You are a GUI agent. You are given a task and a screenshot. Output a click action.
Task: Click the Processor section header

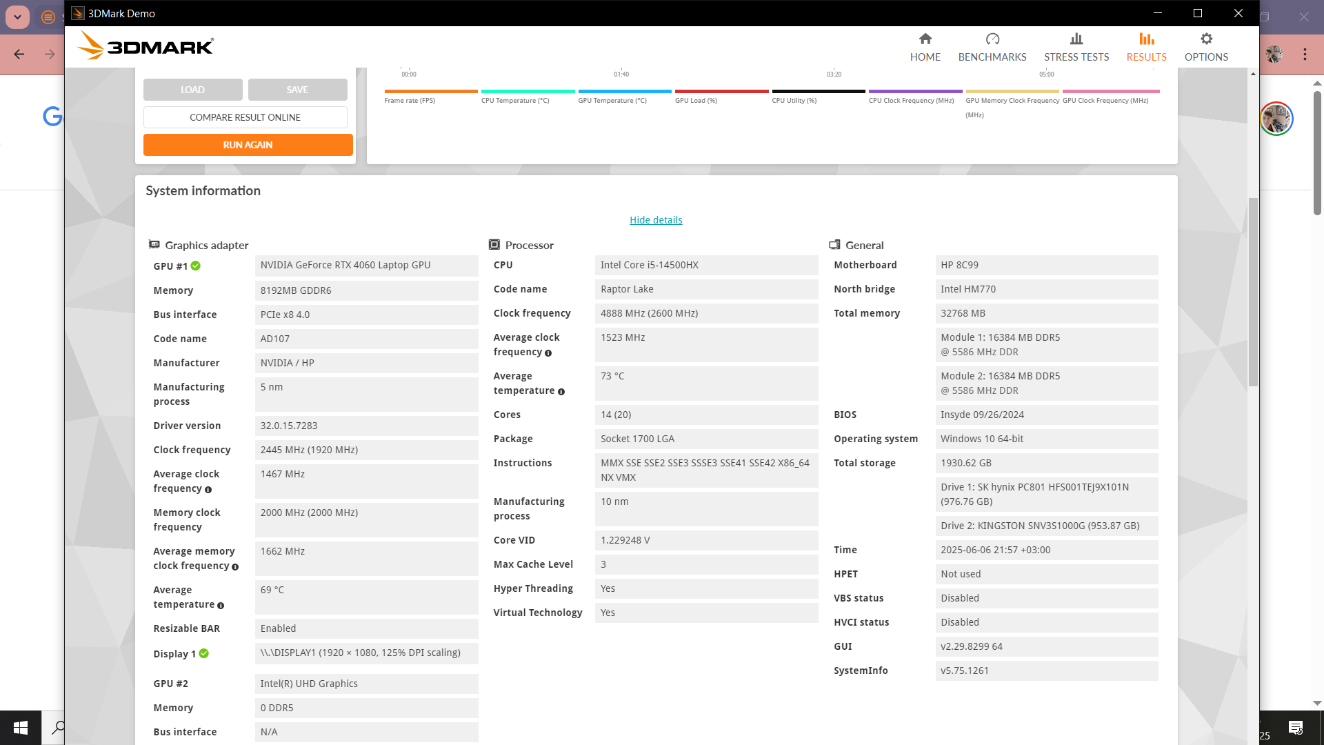529,245
